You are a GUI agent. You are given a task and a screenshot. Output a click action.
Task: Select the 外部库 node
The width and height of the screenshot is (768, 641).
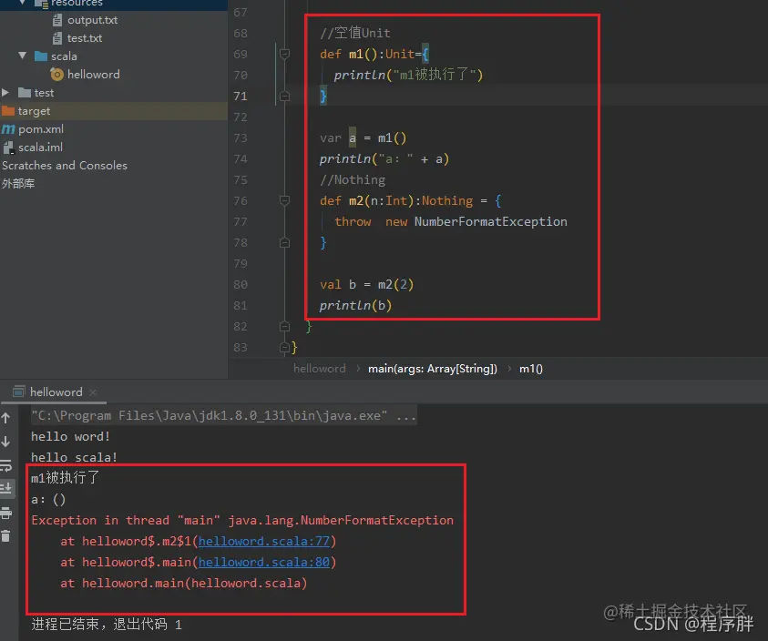pyautogui.click(x=18, y=184)
